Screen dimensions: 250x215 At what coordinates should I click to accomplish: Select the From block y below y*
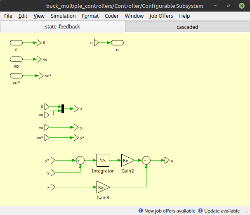click(x=53, y=173)
